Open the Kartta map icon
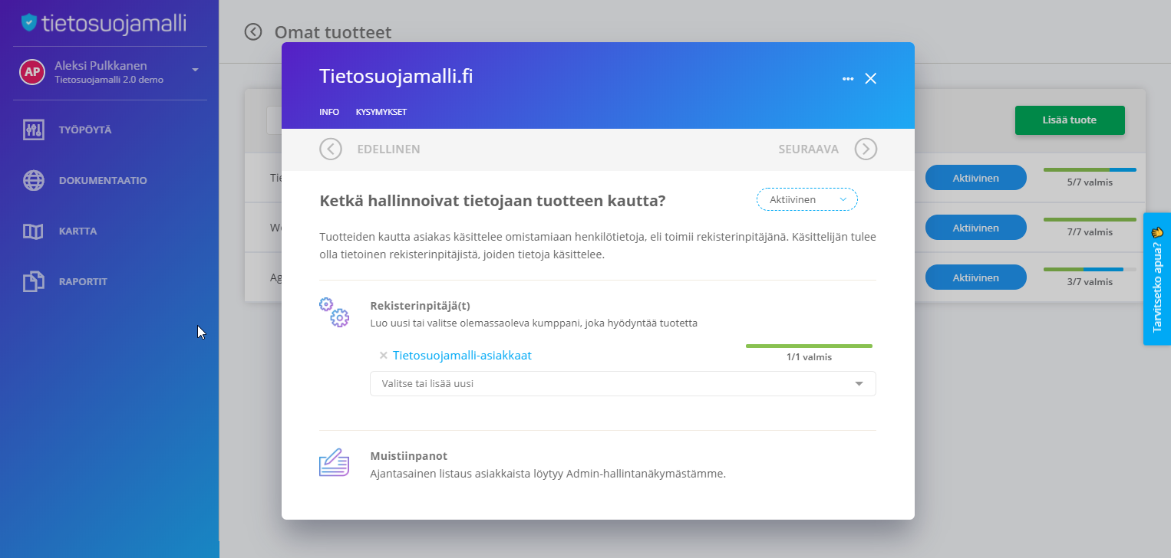1171x558 pixels. [33, 231]
